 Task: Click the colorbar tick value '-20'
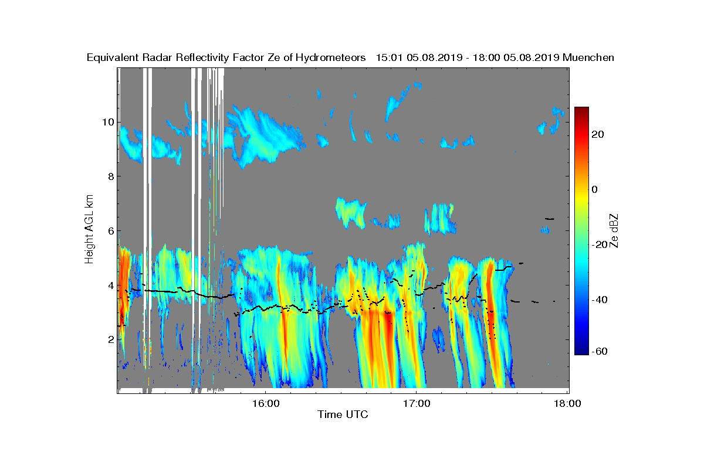(x=600, y=244)
